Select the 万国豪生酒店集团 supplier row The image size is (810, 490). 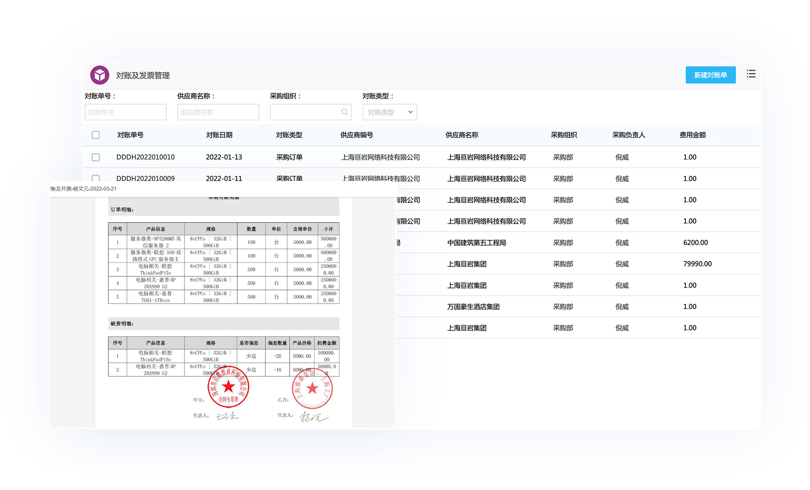(x=473, y=307)
